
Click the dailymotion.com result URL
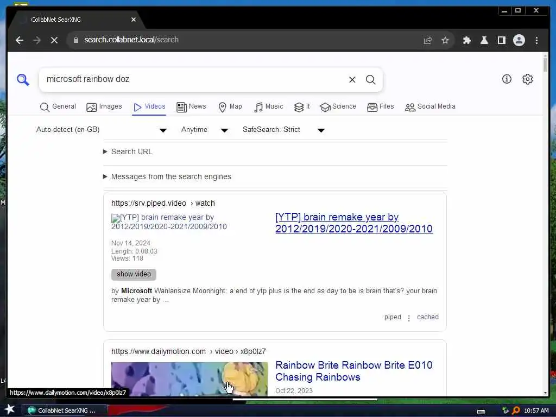[x=188, y=351]
